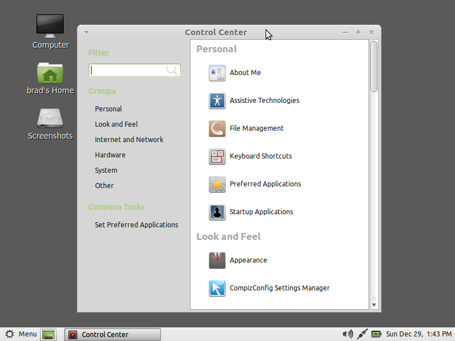Viewport: 455px width, 341px height.
Task: Select the Computer desktop icon
Action: pyautogui.click(x=50, y=26)
